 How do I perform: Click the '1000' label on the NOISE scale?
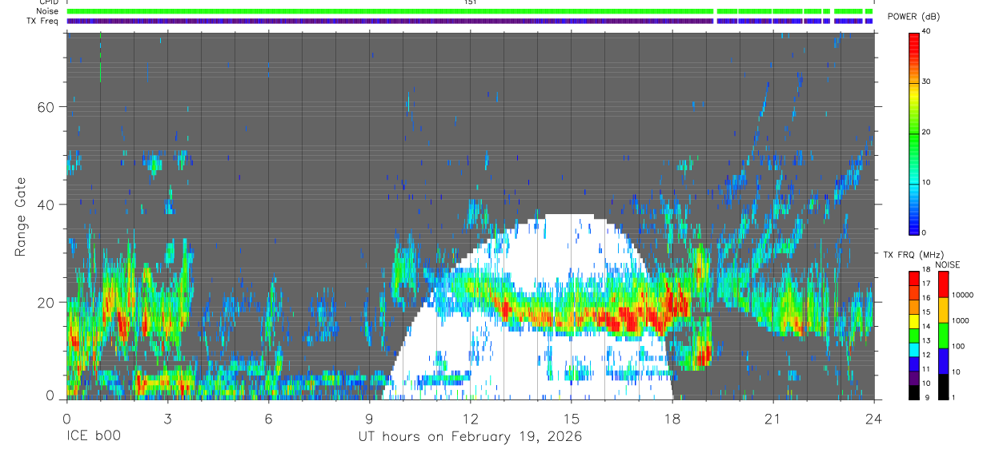pos(960,320)
